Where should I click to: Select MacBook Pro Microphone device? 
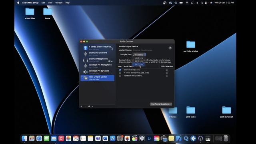98,66
